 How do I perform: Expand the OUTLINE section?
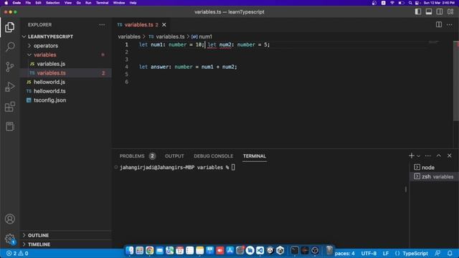66,235
